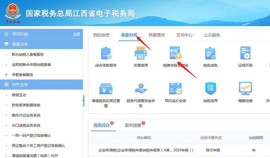
Task: Click the 特色业务 section header
Action: pos(41,85)
